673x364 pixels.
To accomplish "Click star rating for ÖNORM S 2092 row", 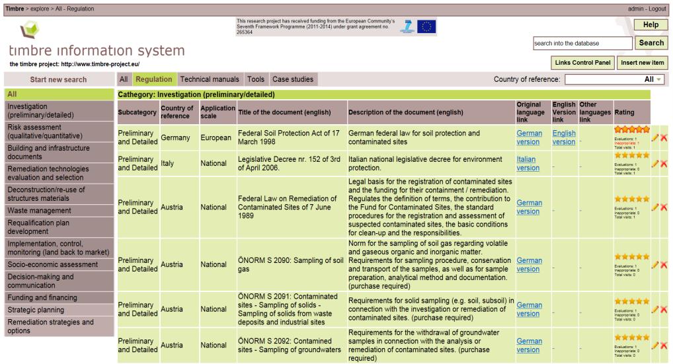I will click(632, 338).
